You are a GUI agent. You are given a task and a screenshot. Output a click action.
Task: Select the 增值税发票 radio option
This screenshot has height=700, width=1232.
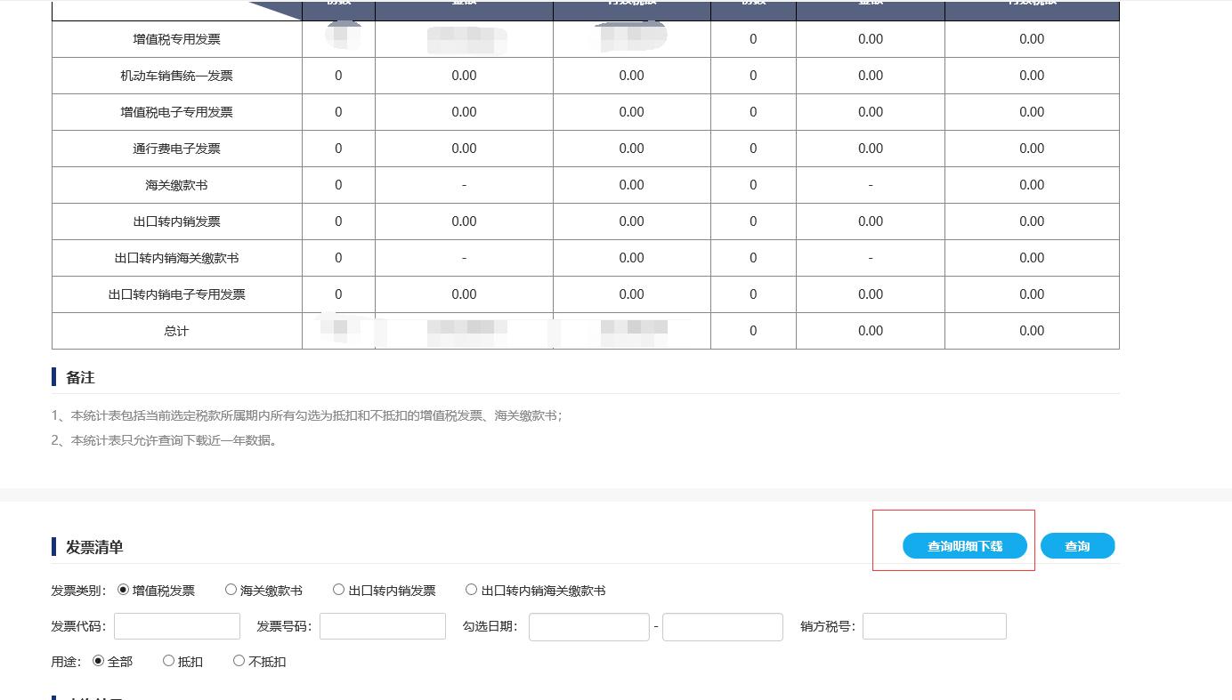pyautogui.click(x=124, y=590)
